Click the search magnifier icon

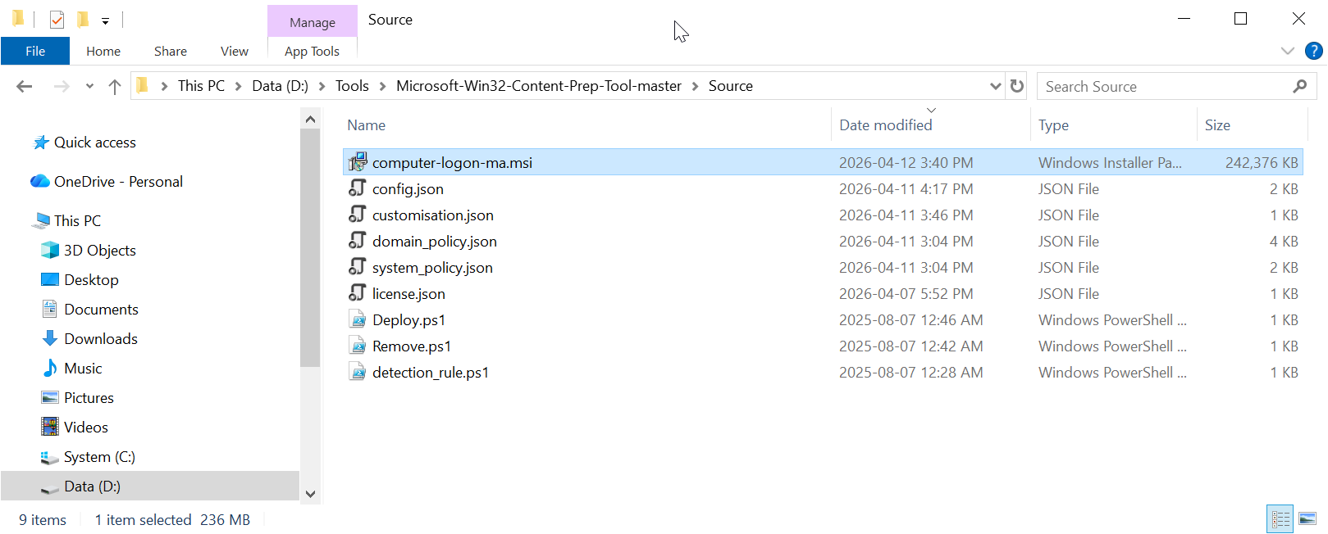pyautogui.click(x=1299, y=86)
